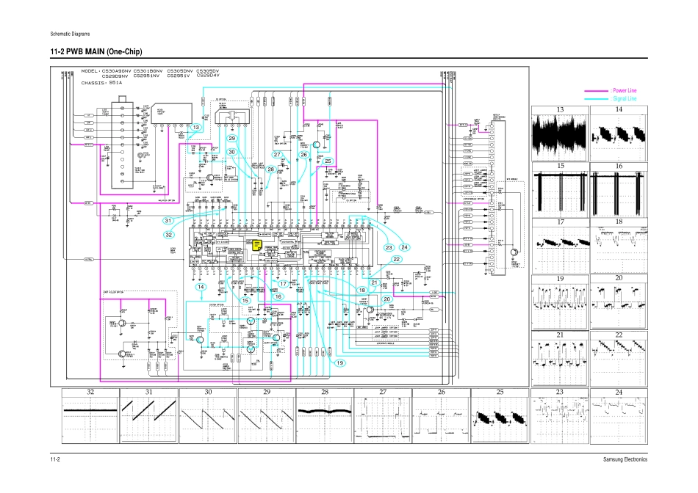698x493 pixels.
Task: Click circled test point 14 on schematic
Action: point(200,288)
